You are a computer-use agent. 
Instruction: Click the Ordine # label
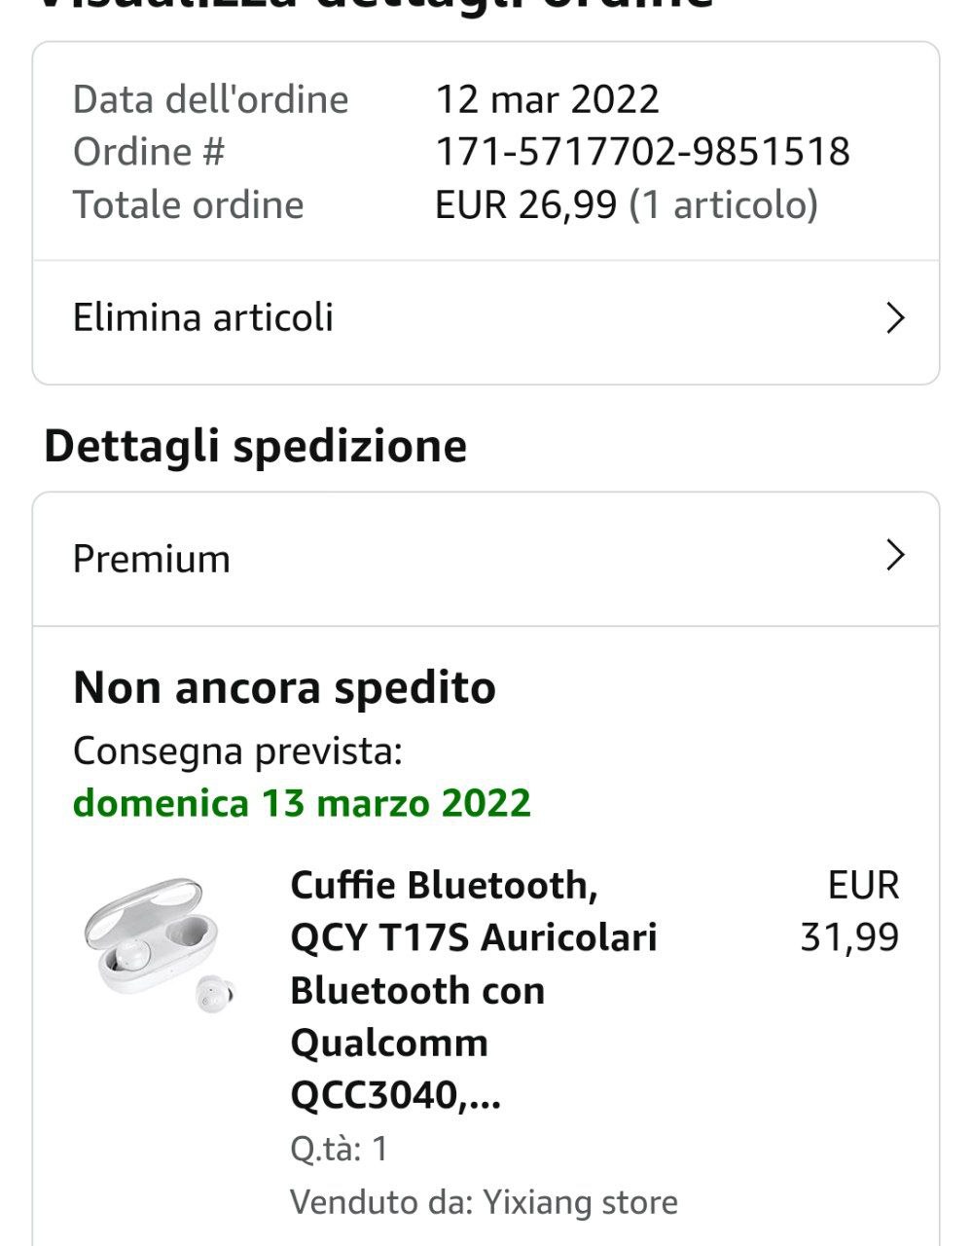149,152
